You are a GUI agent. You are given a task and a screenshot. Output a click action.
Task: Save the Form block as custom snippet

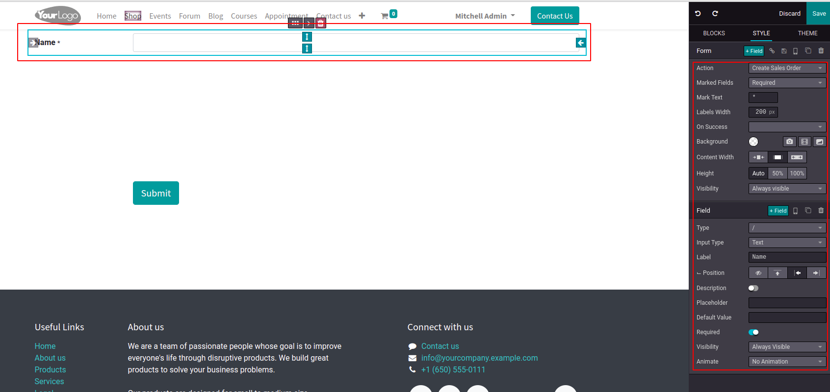pyautogui.click(x=784, y=51)
